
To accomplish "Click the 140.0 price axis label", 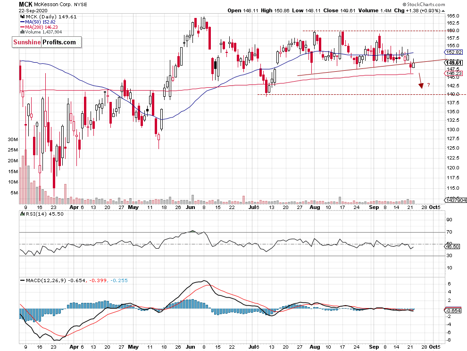I will tap(453, 94).
